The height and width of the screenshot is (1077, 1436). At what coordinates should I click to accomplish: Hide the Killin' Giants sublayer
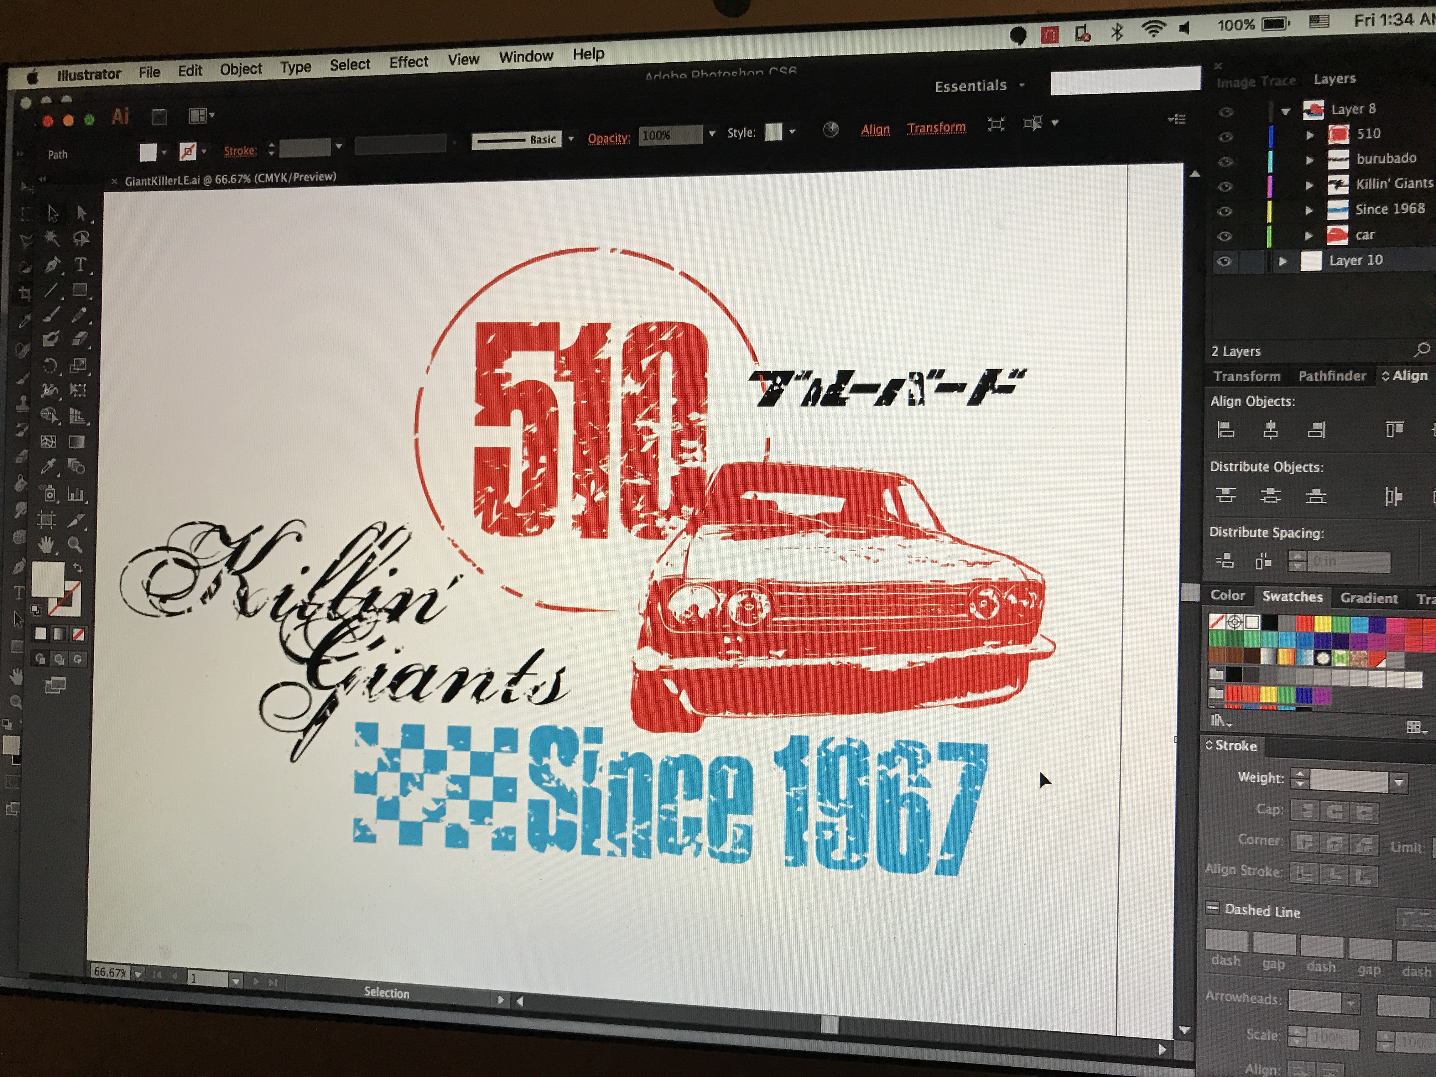pyautogui.click(x=1224, y=186)
